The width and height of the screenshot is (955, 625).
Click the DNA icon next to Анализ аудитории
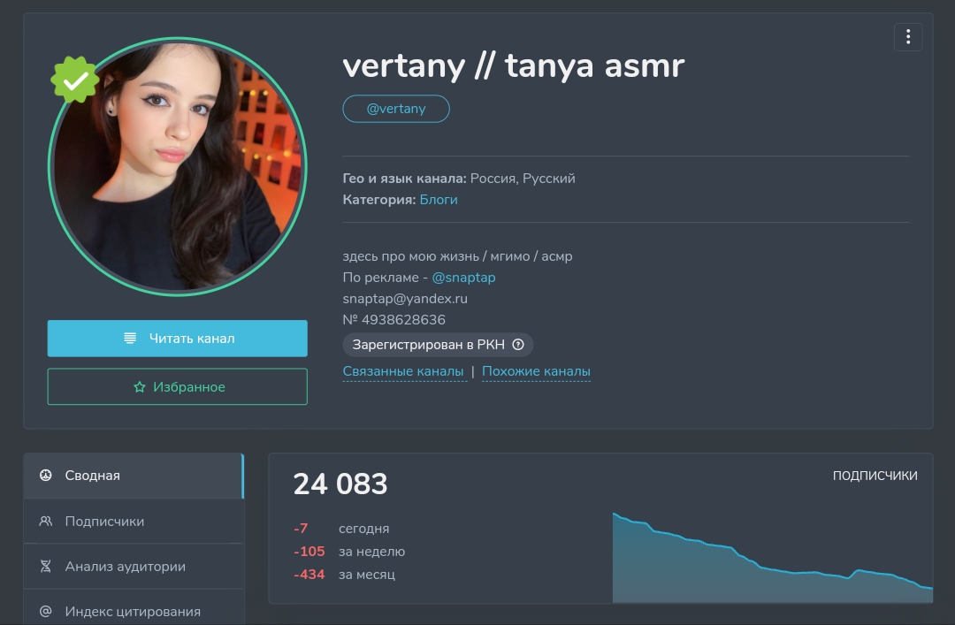click(46, 567)
